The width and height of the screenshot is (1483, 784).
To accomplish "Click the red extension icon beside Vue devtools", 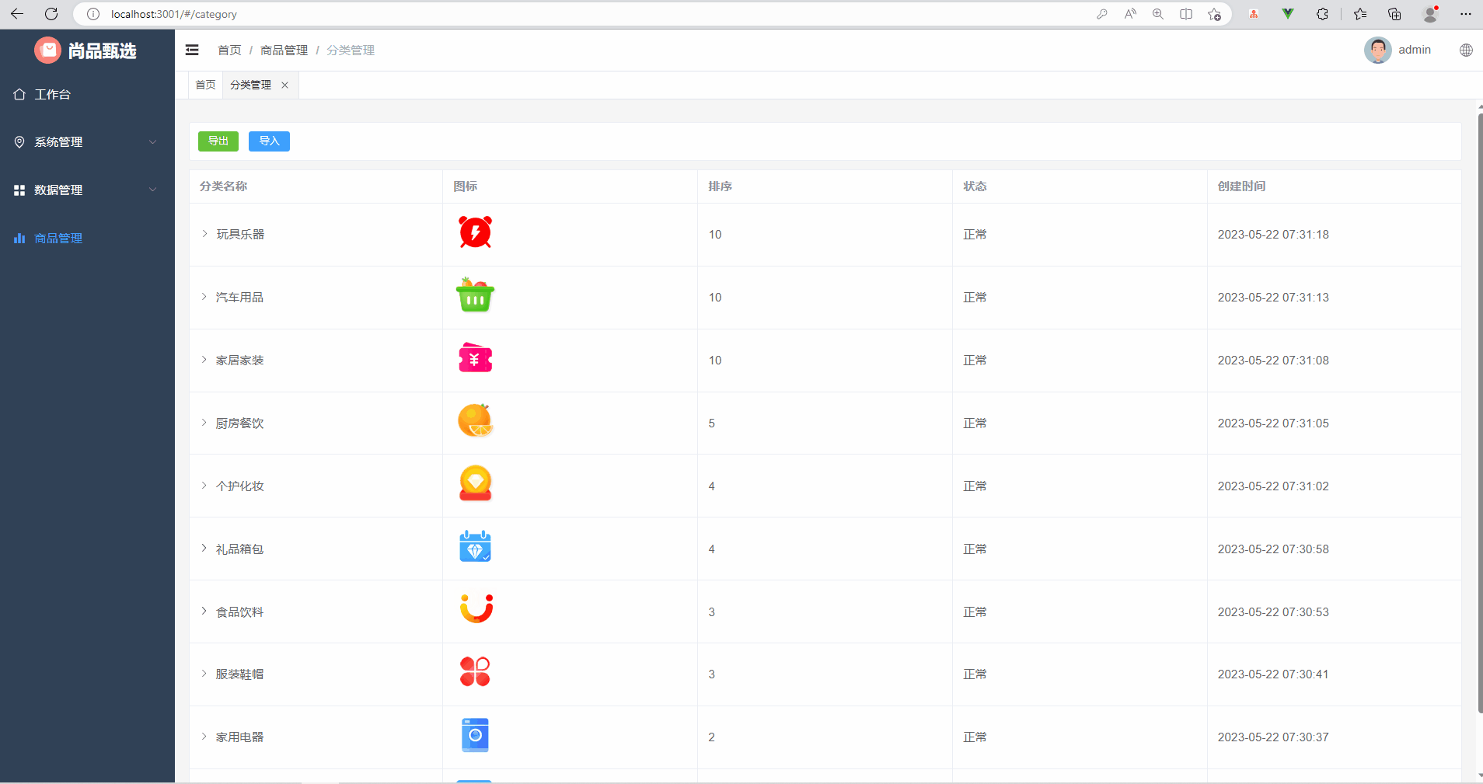I will [1254, 14].
